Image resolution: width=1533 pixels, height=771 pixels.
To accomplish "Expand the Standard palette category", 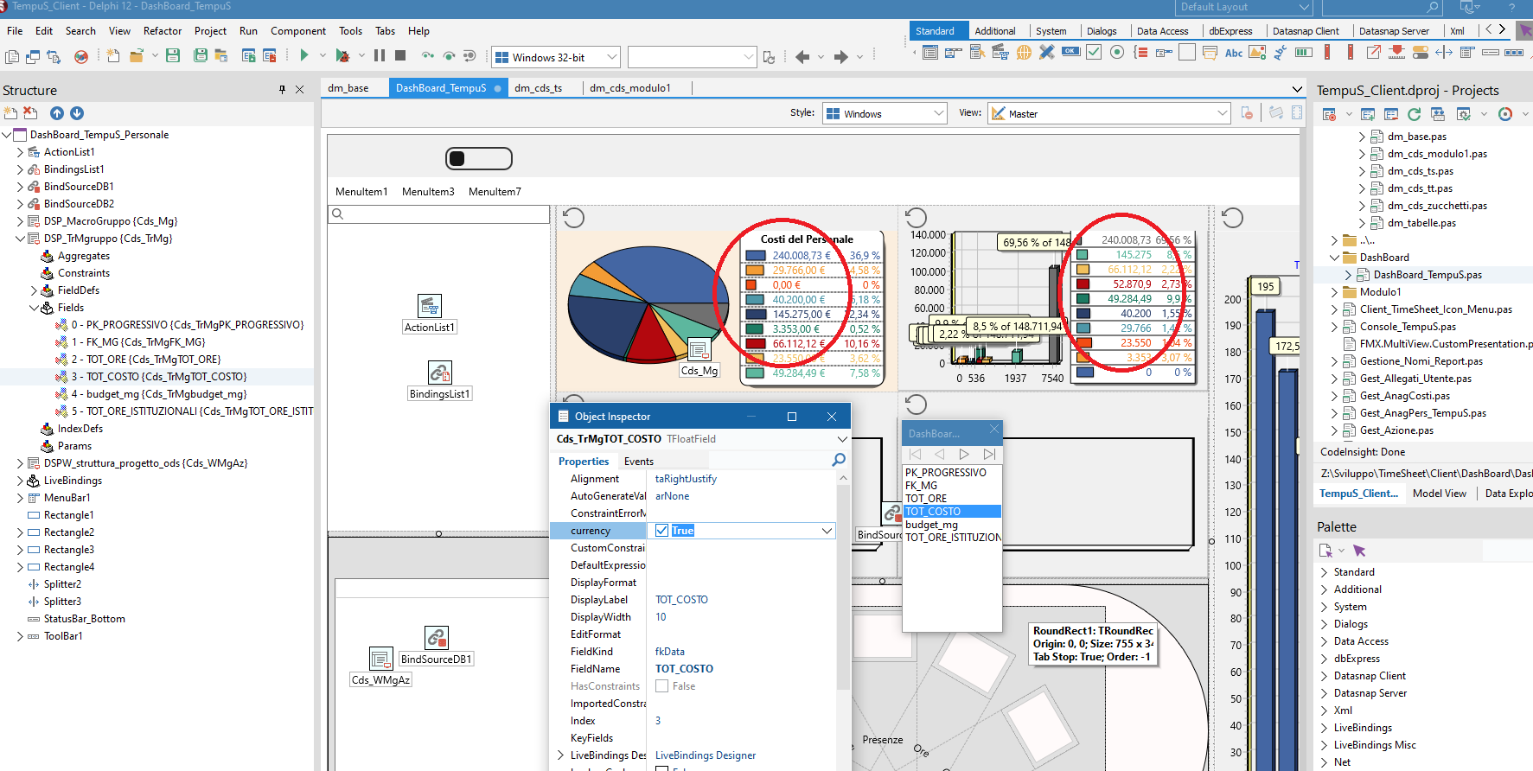I will 1325,572.
